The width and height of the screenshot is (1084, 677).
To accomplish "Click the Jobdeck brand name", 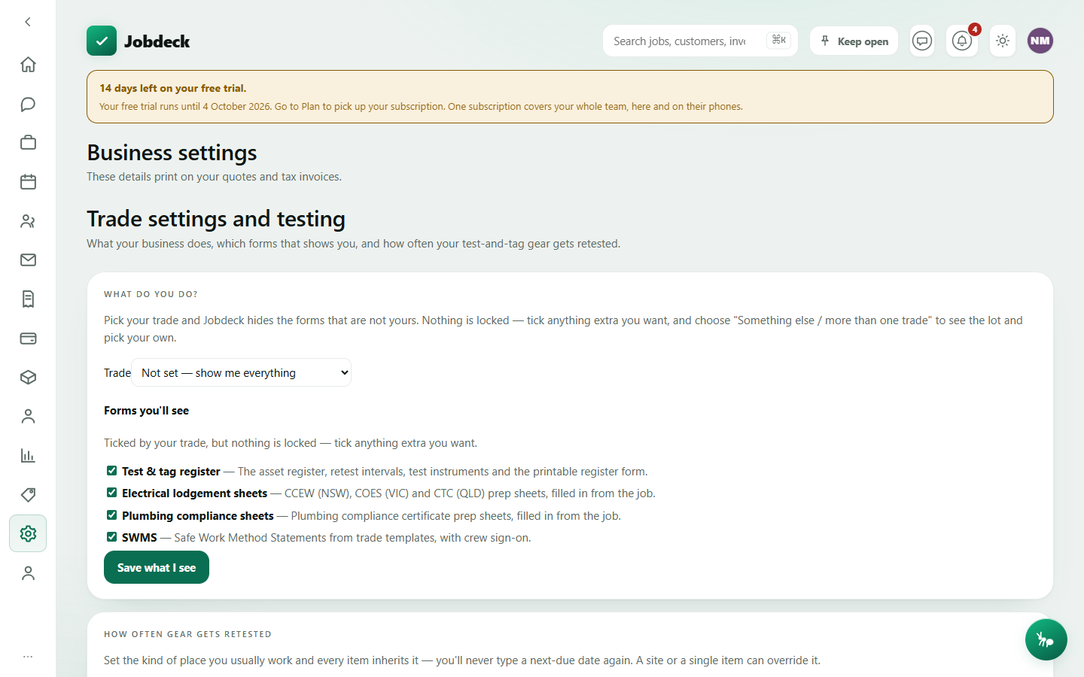I will pyautogui.click(x=157, y=41).
